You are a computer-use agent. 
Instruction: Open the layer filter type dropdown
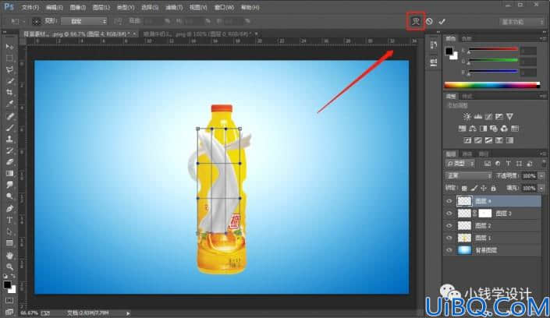[x=460, y=164]
